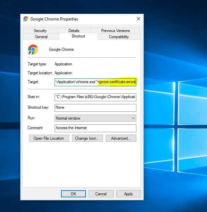The width and height of the screenshot is (207, 212).
Task: Click into the Target text field
Action: point(95,82)
